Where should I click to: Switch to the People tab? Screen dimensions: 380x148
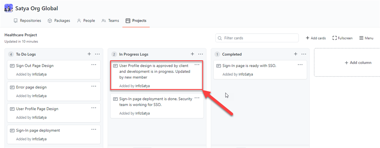pos(86,21)
